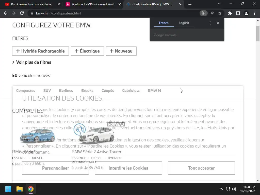The width and height of the screenshot is (260, 195).
Task: Open the network status tray icon
Action: pos(228,189)
